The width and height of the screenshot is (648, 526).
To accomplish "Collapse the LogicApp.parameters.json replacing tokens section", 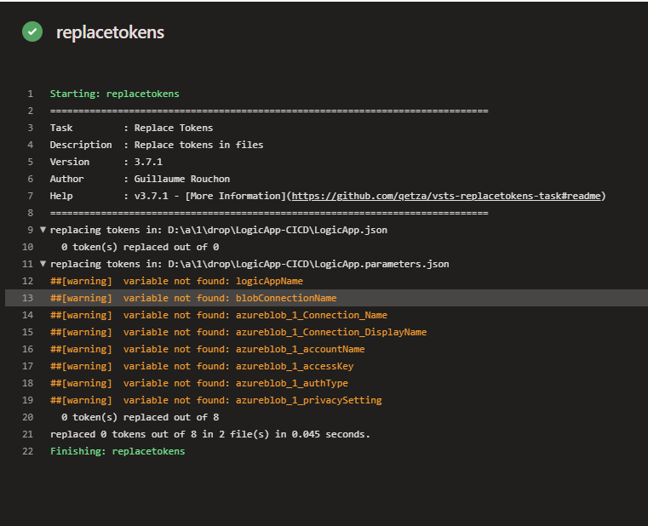I will pyautogui.click(x=43, y=264).
